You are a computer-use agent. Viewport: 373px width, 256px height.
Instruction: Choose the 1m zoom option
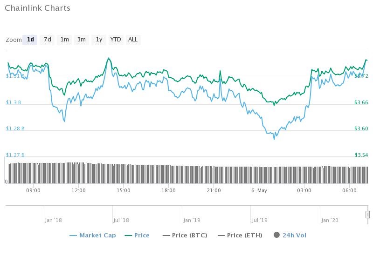coord(64,40)
